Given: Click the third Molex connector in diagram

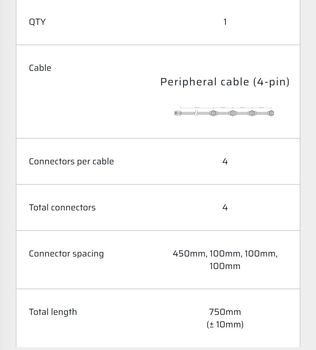Looking at the screenshot, I should point(252,113).
